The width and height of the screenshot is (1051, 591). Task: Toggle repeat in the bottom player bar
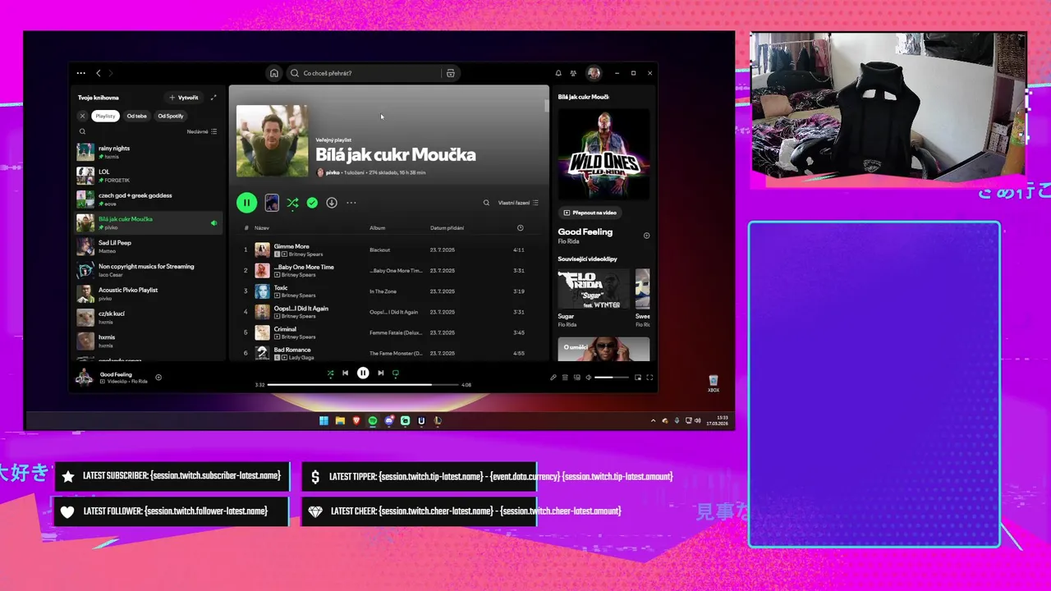tap(396, 373)
